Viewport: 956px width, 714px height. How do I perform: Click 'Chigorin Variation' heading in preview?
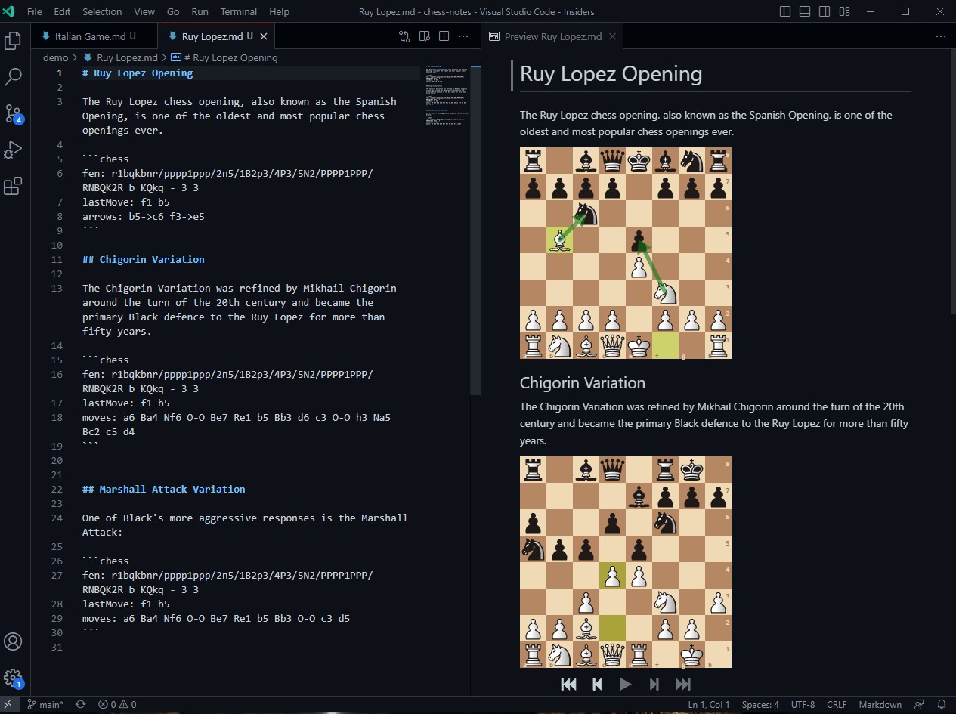583,382
